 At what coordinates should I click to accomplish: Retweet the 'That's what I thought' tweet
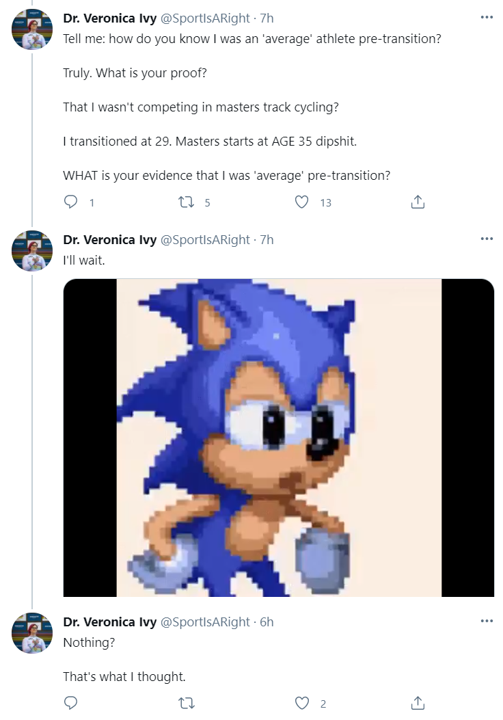pos(187,703)
